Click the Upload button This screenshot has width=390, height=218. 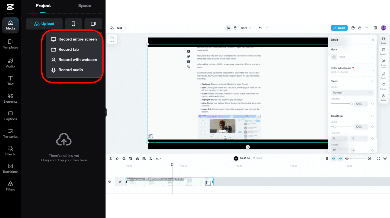(44, 24)
